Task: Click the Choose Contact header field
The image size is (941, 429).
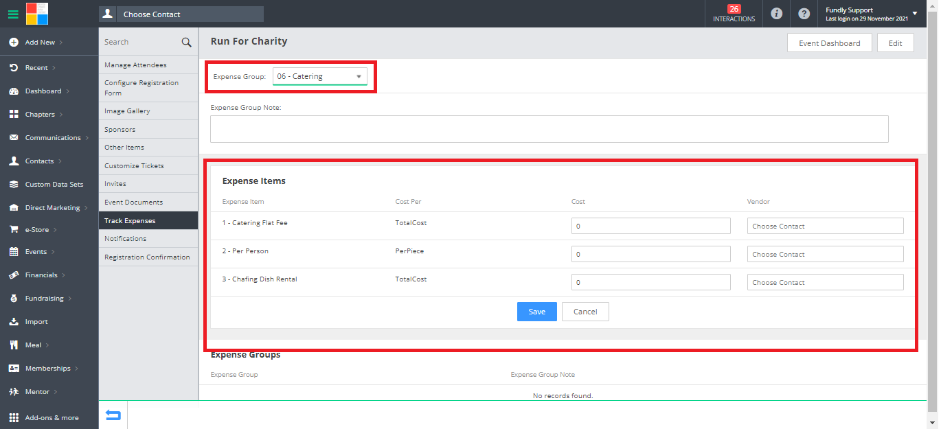Action: pos(190,14)
